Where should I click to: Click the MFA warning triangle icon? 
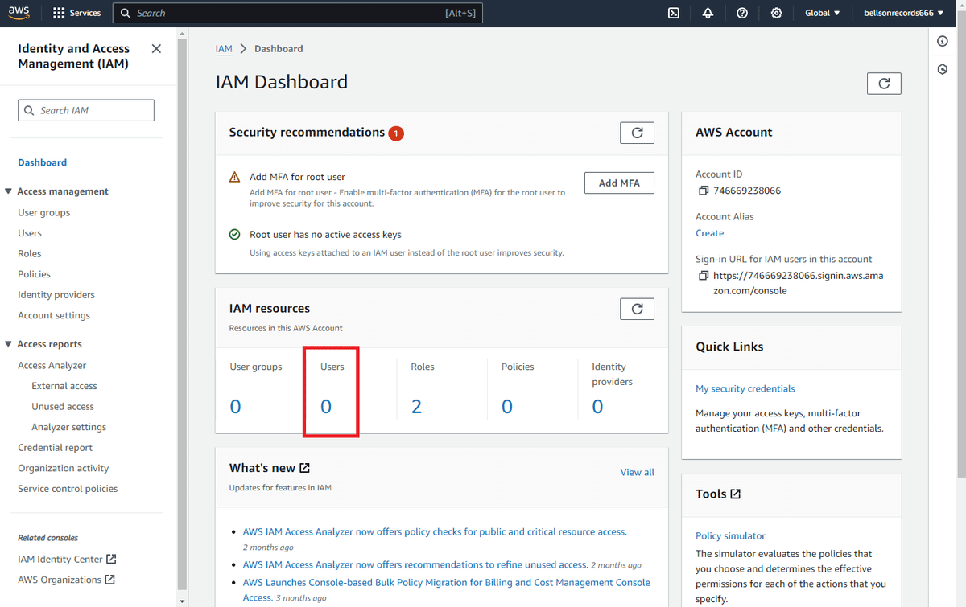click(234, 177)
